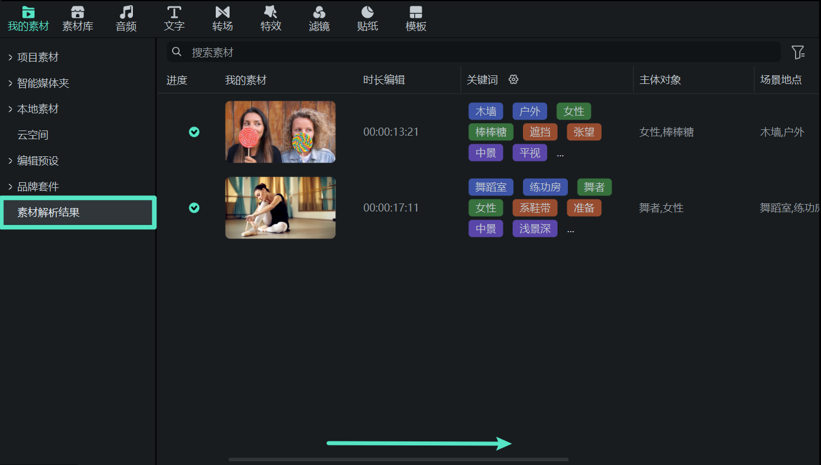Click the duration 00:00:17:11
This screenshot has height=465, width=821.
coord(391,208)
